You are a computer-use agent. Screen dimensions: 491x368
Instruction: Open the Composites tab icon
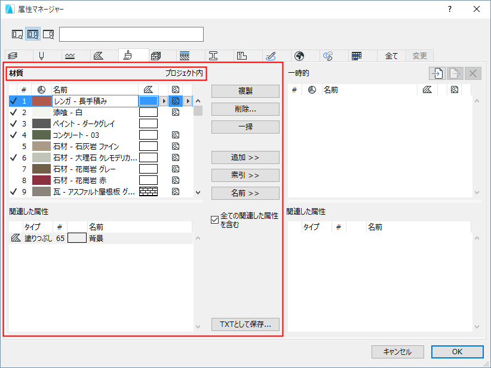[185, 56]
